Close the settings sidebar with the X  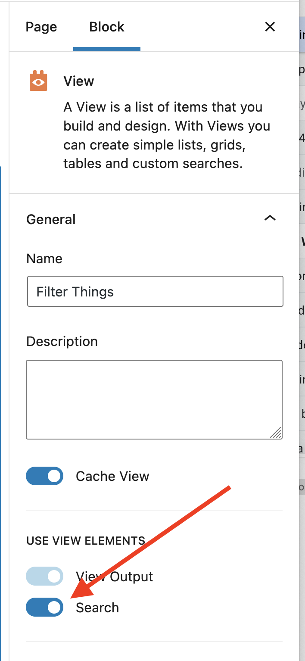270,27
